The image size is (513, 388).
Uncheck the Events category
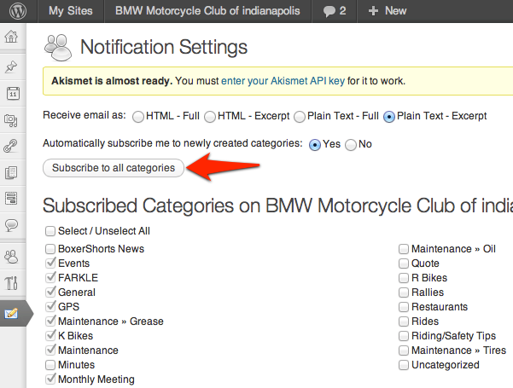click(x=50, y=263)
